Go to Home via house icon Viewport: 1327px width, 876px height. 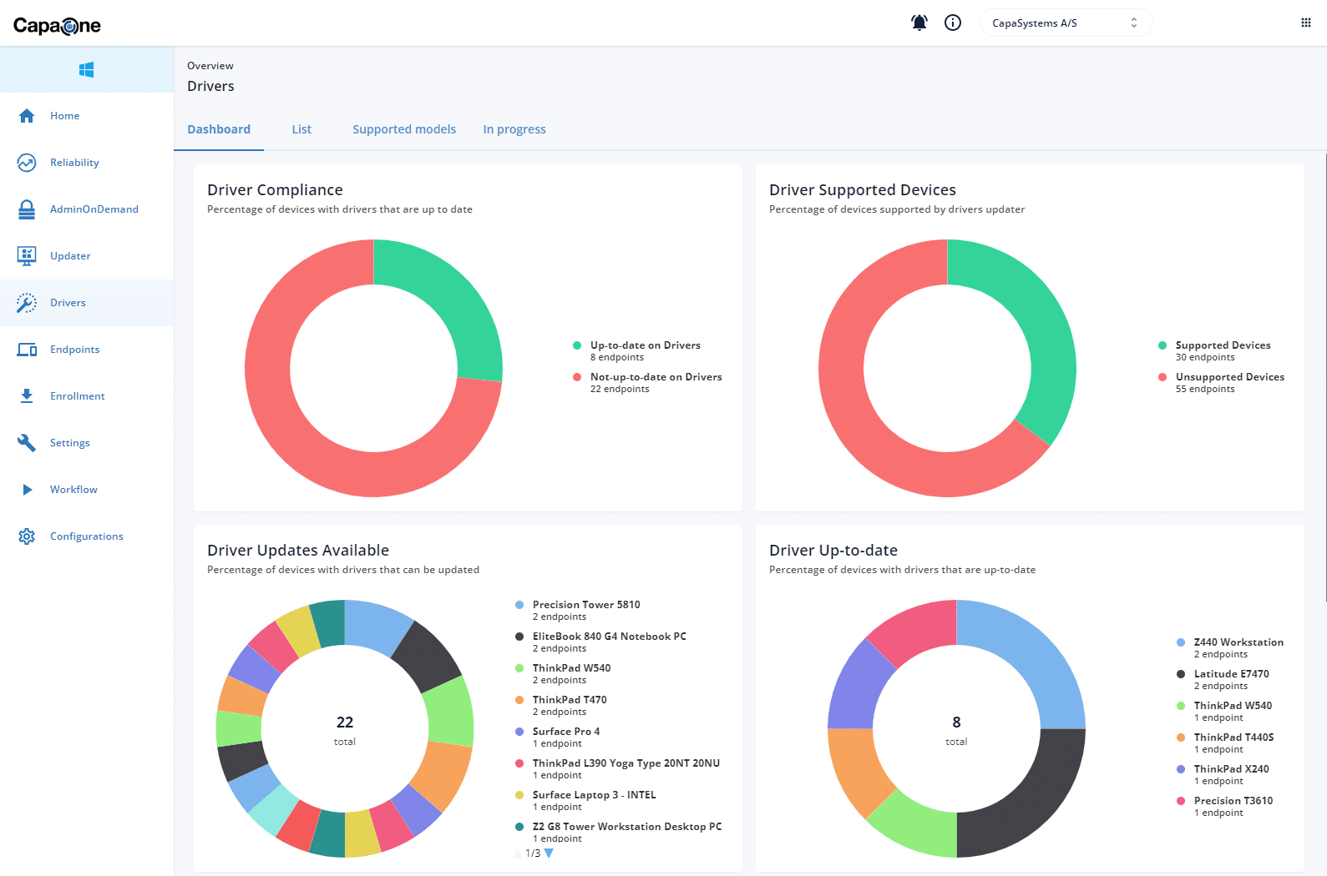click(27, 116)
